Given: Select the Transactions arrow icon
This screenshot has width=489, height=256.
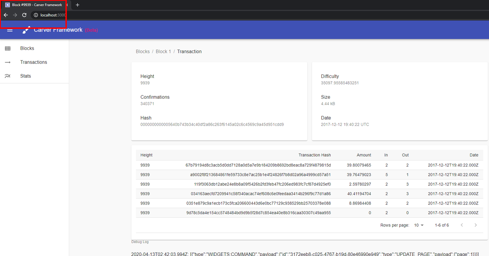Looking at the screenshot, I should (8, 62).
